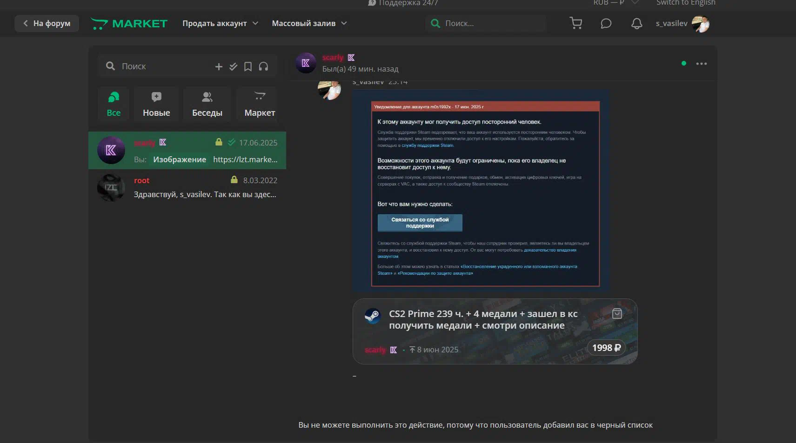Screen dimensions: 796x443
Task: Click the MARKET cart logo
Action: coord(129,23)
